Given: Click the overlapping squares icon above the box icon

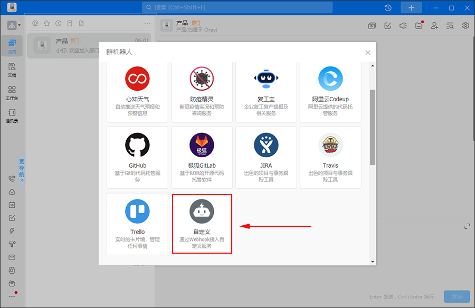Looking at the screenshot, I should coord(12,271).
